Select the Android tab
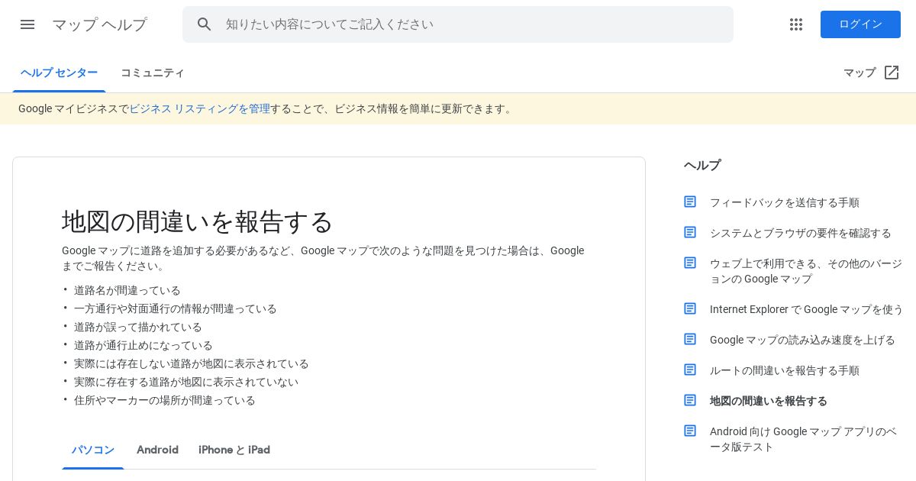Viewport: 916px width, 481px height. pos(157,450)
